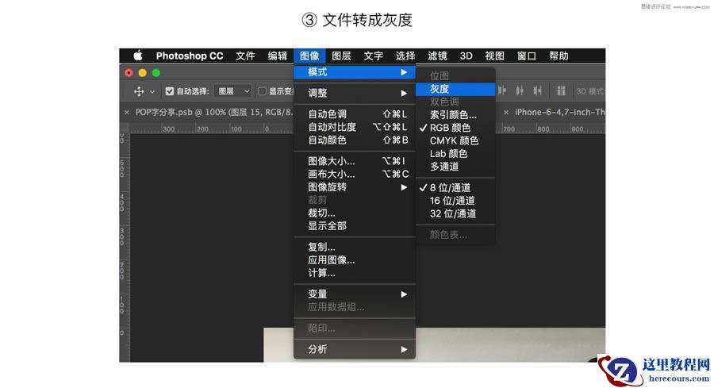
Task: Click the 图像 menu in menu bar
Action: click(x=309, y=56)
